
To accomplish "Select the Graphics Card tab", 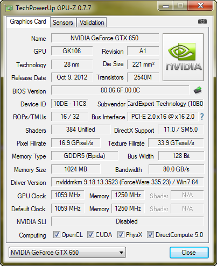I will [x=28, y=21].
